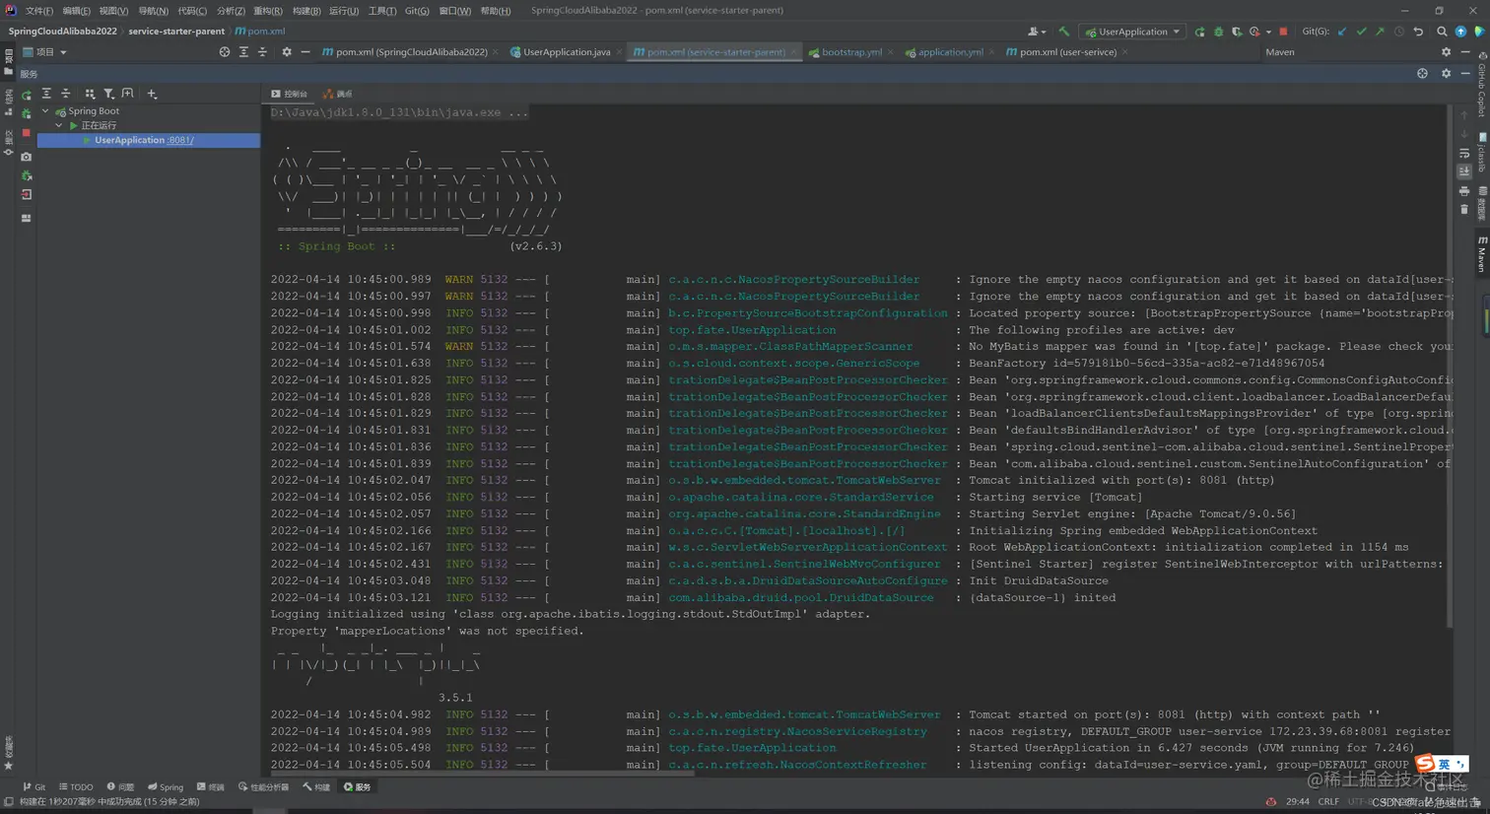
Task: Click the exit icon in Services sidebar
Action: [x=27, y=195]
